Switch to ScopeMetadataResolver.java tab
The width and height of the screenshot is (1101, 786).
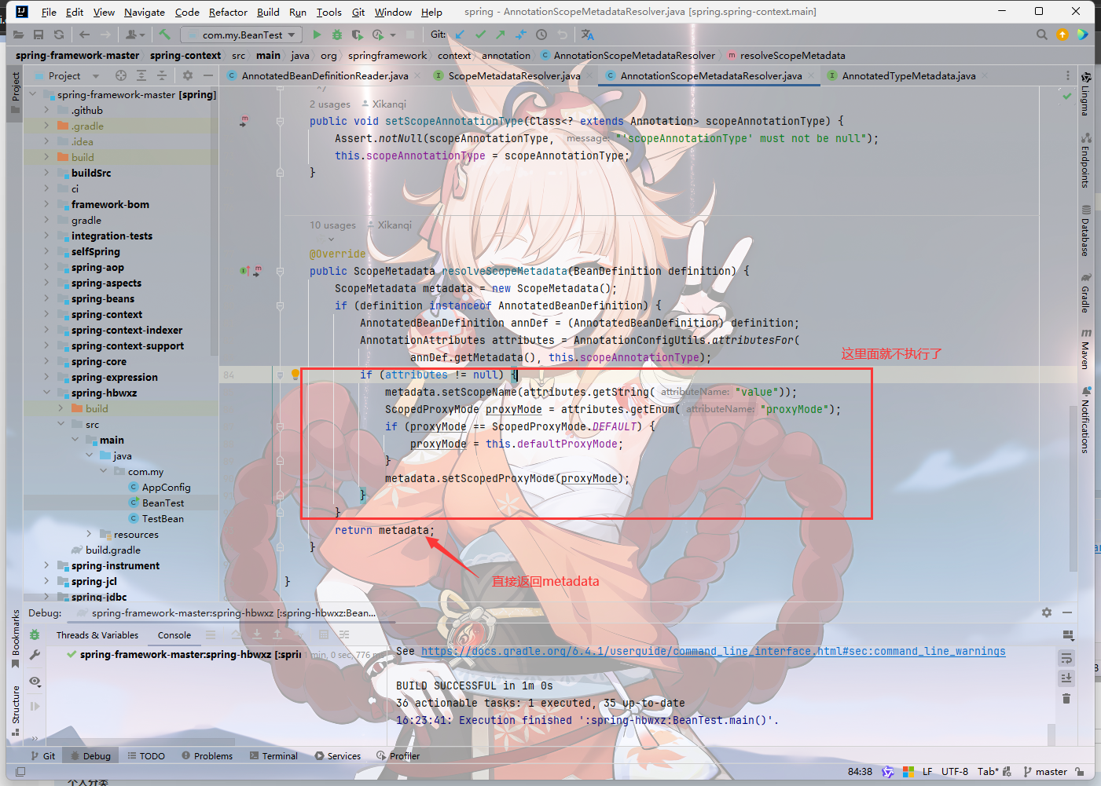point(514,75)
